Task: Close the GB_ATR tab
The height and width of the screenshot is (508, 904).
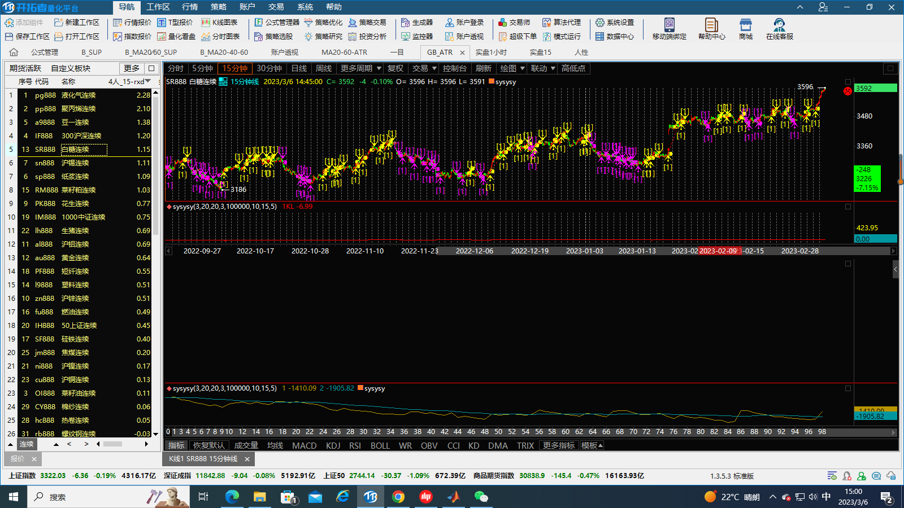Action: point(462,52)
